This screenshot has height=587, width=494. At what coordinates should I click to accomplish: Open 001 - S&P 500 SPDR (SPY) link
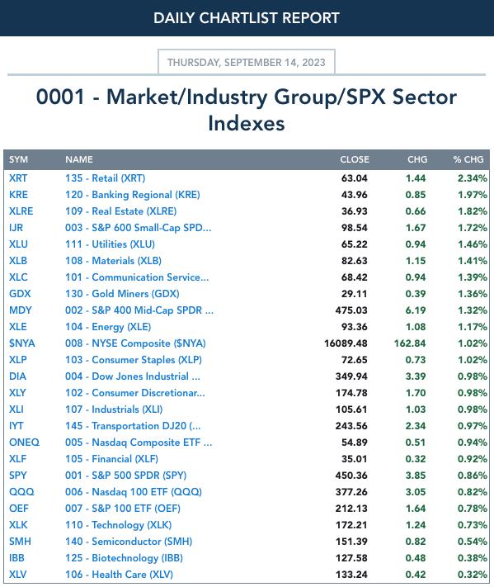point(125,476)
